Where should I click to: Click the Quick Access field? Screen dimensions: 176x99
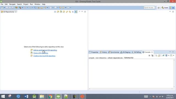149,8
